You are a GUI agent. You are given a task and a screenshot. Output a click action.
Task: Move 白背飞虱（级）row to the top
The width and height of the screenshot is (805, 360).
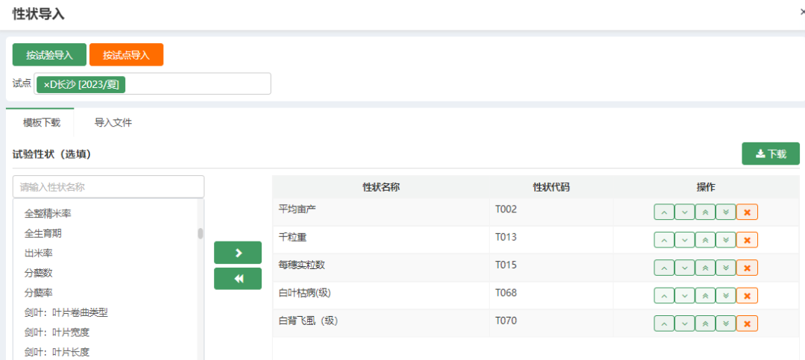[705, 323]
